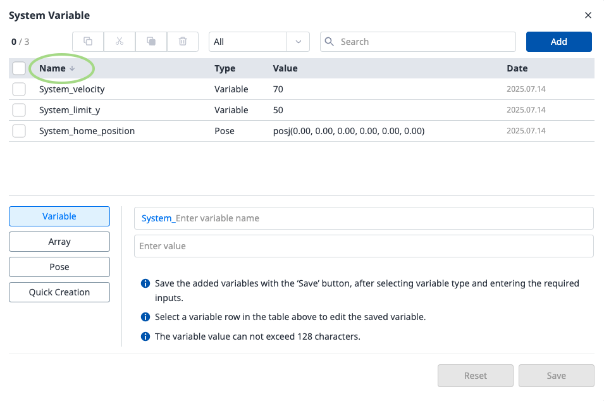
Task: Open the Quick Creation tab
Action: click(59, 292)
